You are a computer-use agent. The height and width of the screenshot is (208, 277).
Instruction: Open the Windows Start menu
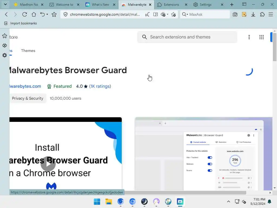97,201
